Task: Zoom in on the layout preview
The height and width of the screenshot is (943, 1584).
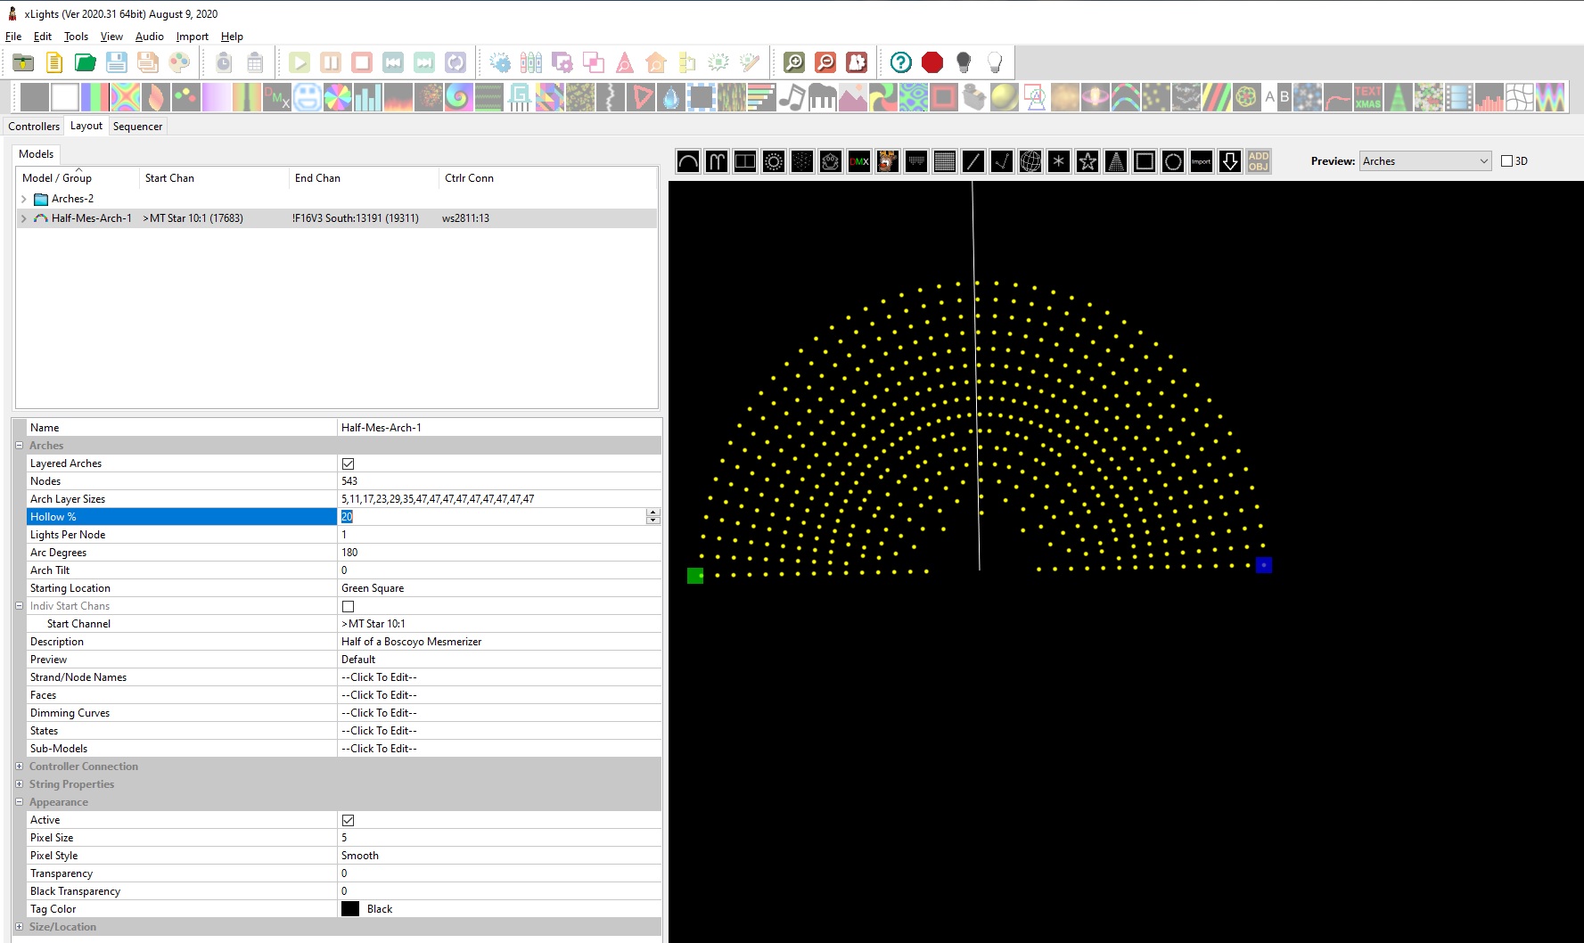Action: pyautogui.click(x=794, y=62)
